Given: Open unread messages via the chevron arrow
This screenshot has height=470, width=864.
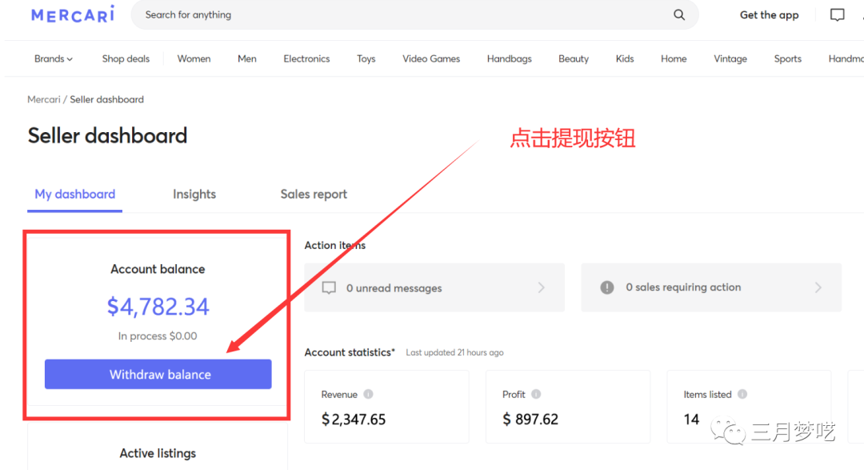Looking at the screenshot, I should pyautogui.click(x=542, y=287).
